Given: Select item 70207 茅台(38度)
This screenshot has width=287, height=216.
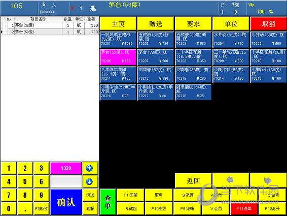Looking at the screenshot, I should click(x=156, y=57).
